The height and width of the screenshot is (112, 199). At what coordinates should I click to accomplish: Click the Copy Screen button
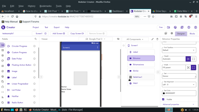pos(77,33)
